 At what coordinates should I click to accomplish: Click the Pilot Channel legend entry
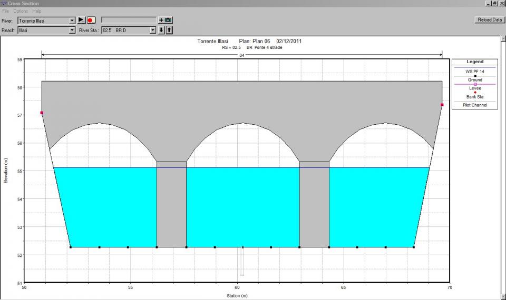pyautogui.click(x=474, y=105)
